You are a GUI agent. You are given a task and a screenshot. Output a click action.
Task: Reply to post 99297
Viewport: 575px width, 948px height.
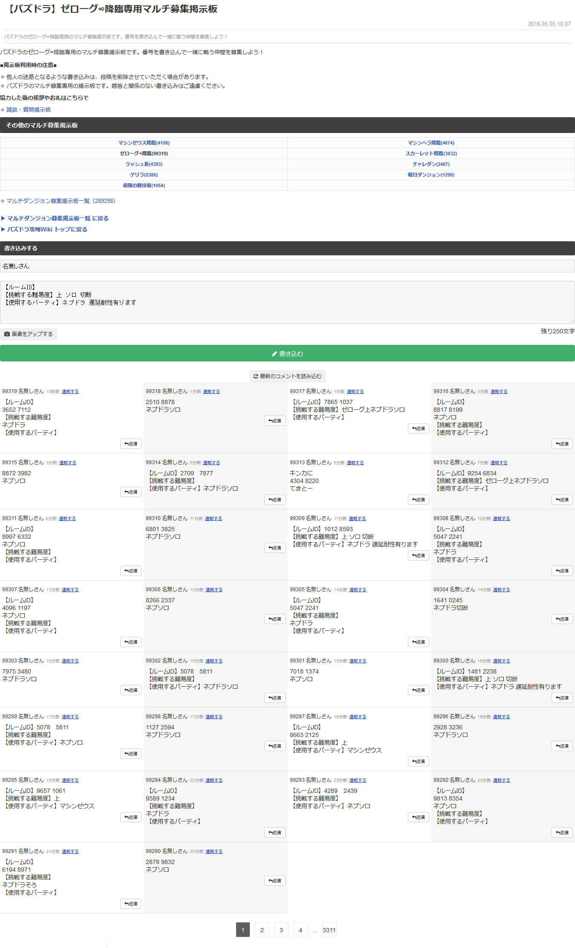(419, 761)
